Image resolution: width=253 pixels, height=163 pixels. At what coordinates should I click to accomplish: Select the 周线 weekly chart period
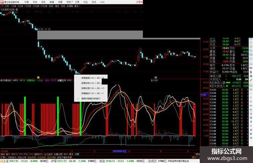[x=57, y=6]
